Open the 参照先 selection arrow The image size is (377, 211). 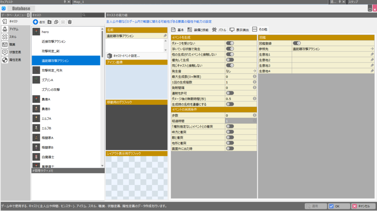point(372,49)
